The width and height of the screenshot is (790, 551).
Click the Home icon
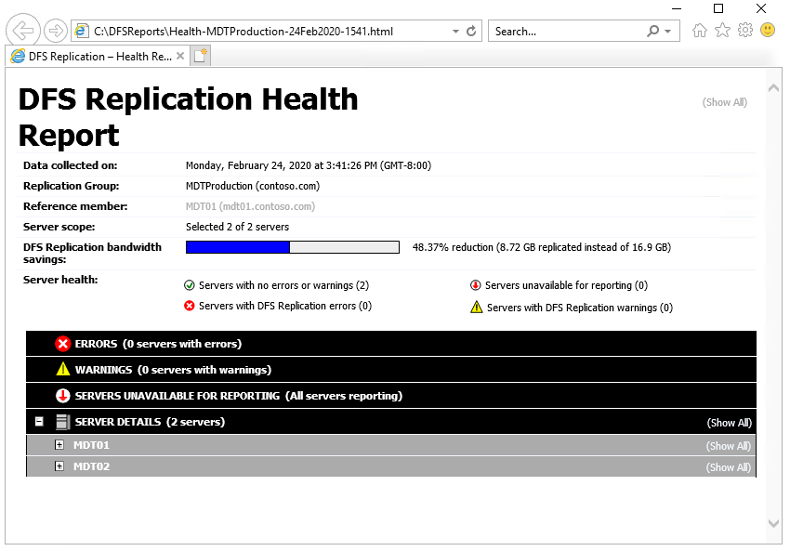pos(699,30)
